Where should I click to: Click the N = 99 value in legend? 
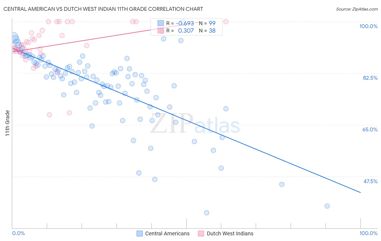(207, 23)
